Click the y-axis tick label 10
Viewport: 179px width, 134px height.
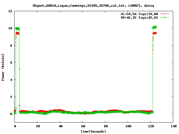(10, 28)
